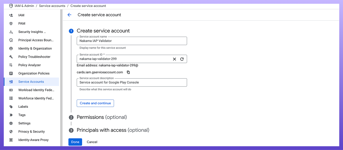The image size is (343, 150).
Task: Click the Identity-Aware Proxy icon
Action: (x=11, y=140)
